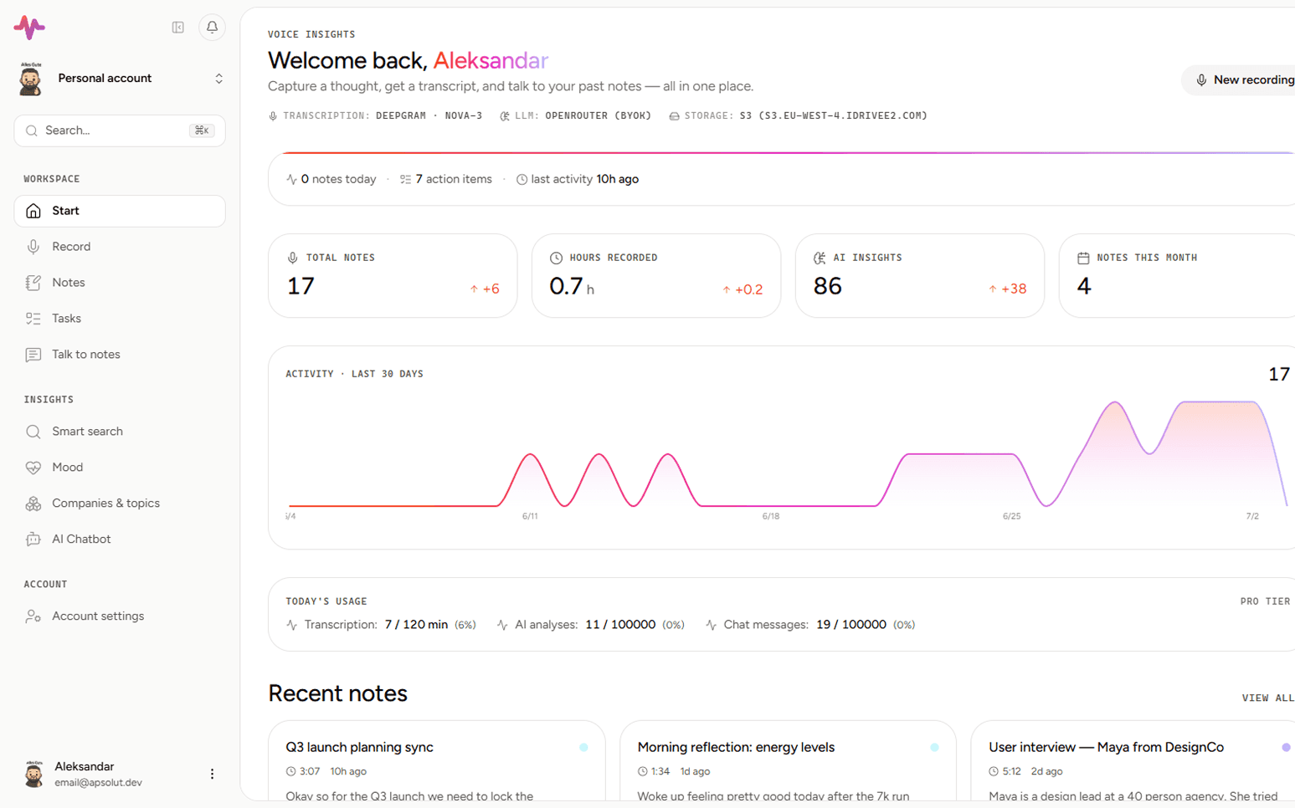Image resolution: width=1295 pixels, height=808 pixels.
Task: Open Talk to notes
Action: (120, 355)
